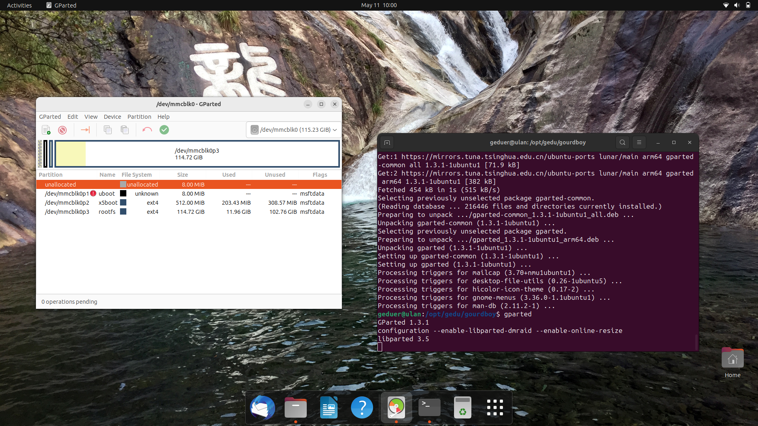Open the GParted menu in menu bar
Viewport: 758px width, 426px height.
(50, 117)
